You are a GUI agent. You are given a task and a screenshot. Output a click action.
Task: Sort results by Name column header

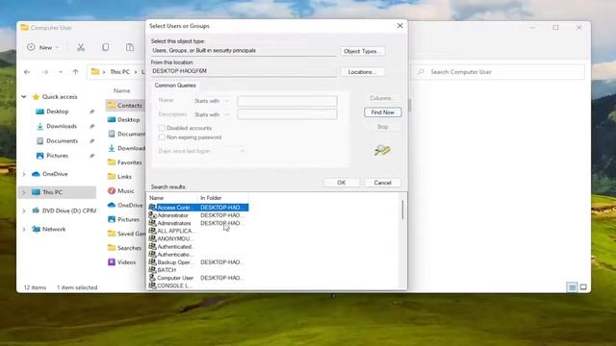(172, 198)
